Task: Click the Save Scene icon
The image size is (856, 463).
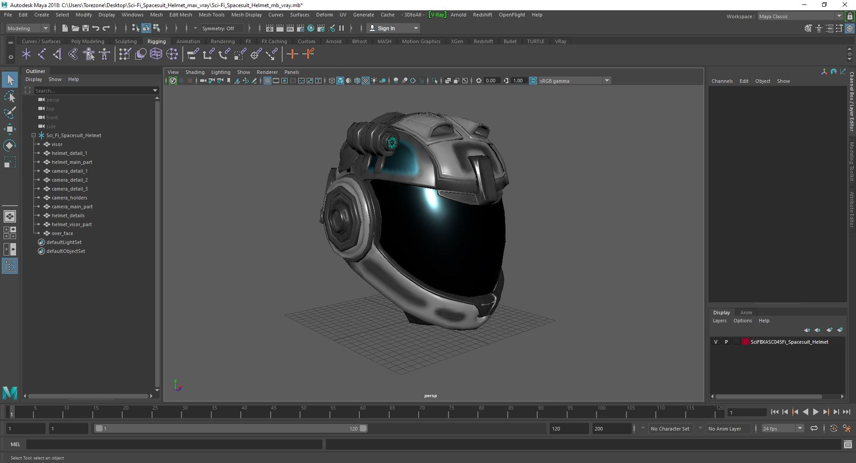Action: pyautogui.click(x=86, y=28)
